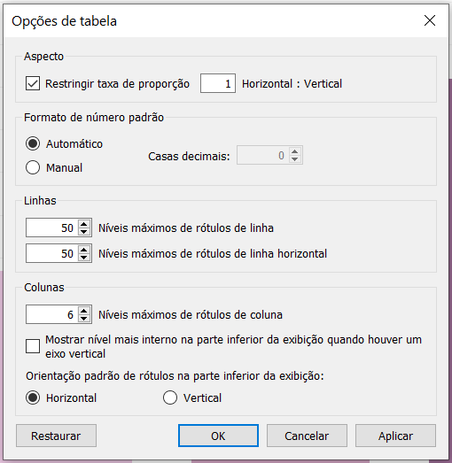Click the Restaurar button
Screen dimensions: 452x463
tap(56, 436)
